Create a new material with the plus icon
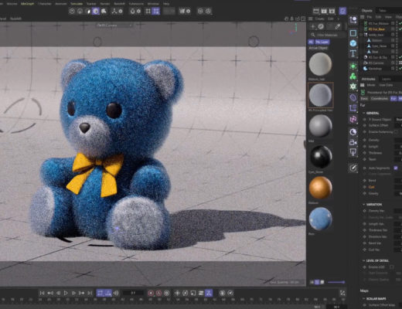Viewport: 402px width, 309px height. point(313,26)
